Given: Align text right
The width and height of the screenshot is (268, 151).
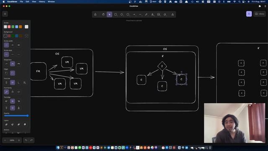Looking at the screenshot, I should click(18, 101).
